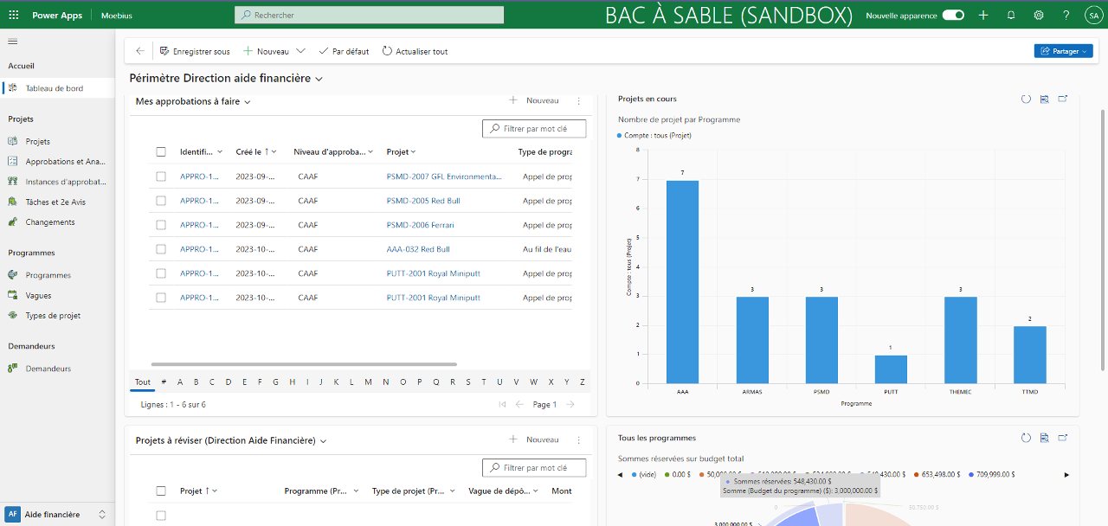Image resolution: width=1108 pixels, height=526 pixels.
Task: Click the add (+) icon in top bar
Action: (x=983, y=16)
